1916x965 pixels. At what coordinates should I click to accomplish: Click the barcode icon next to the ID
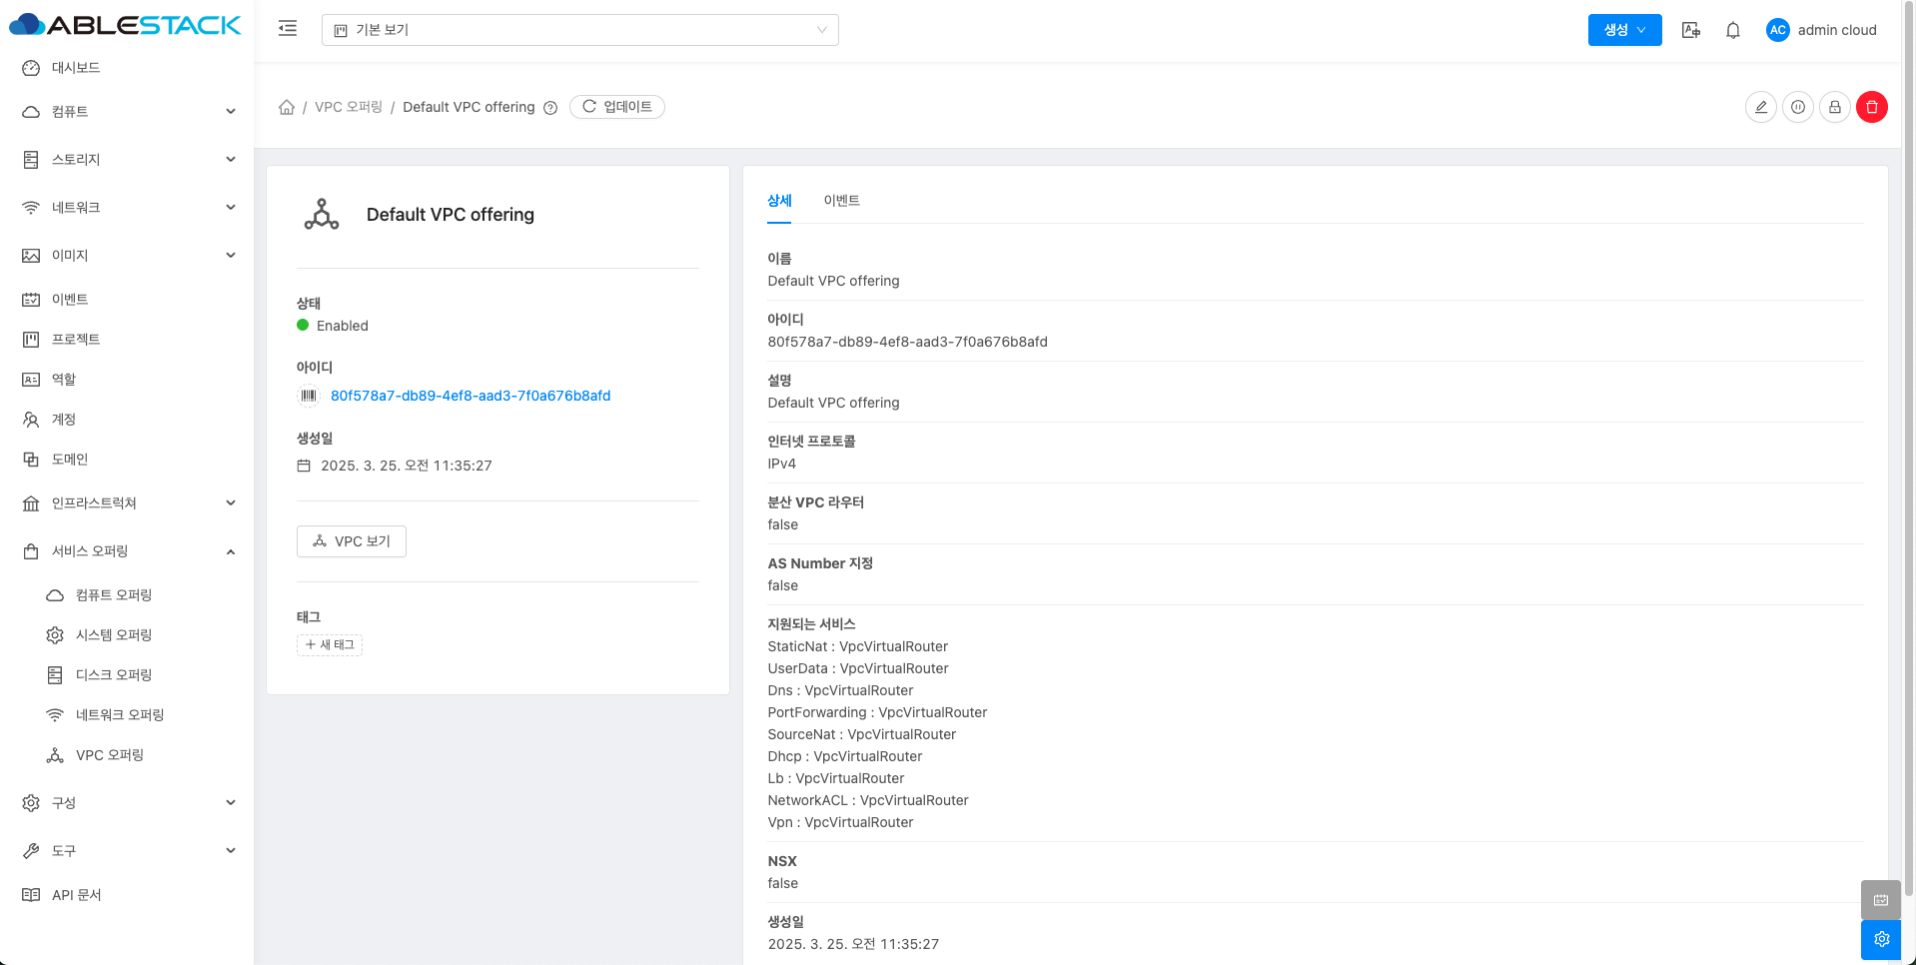309,396
